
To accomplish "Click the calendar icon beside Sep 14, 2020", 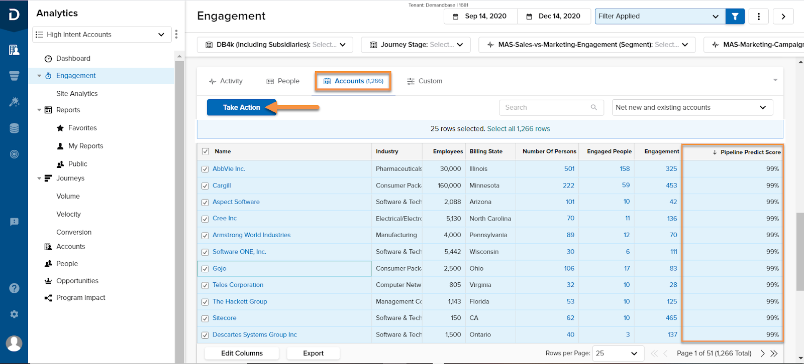I will [456, 17].
